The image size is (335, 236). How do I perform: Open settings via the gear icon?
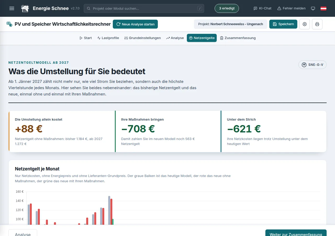click(305, 24)
